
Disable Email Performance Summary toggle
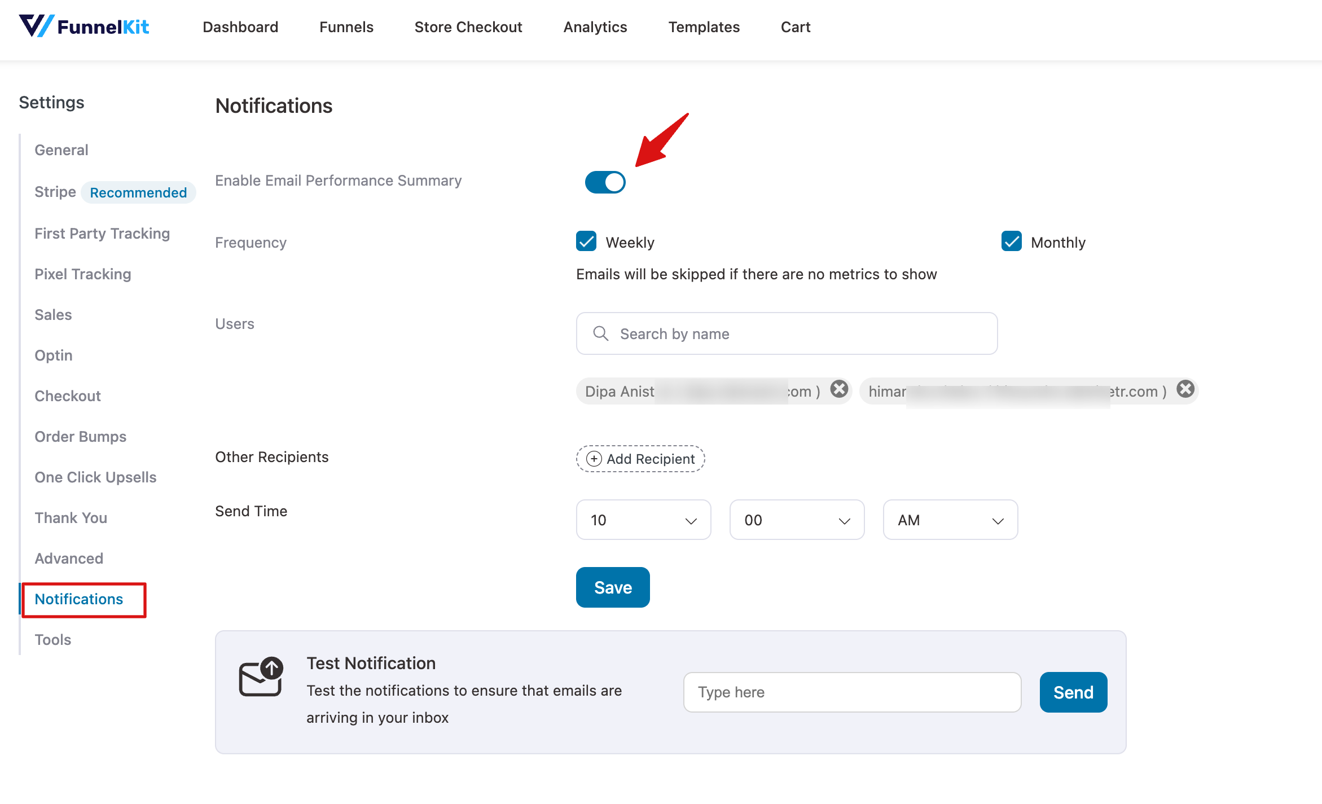pos(605,182)
